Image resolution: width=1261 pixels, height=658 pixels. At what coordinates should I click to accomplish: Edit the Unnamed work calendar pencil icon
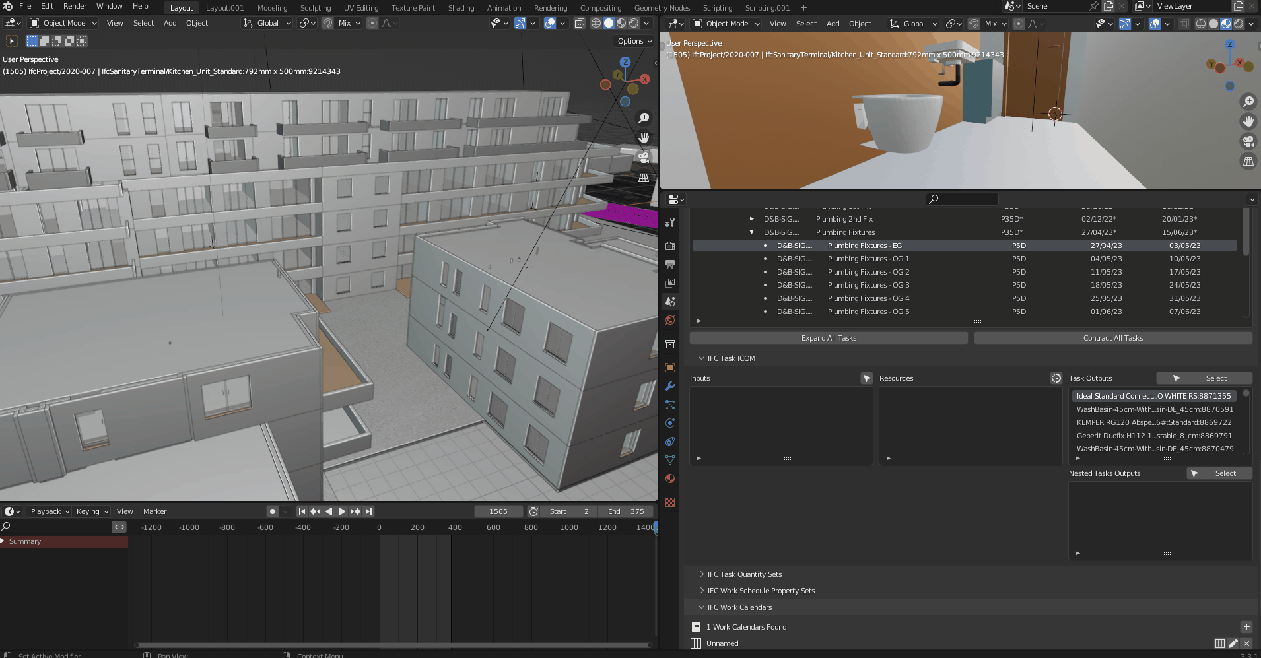pos(1233,643)
